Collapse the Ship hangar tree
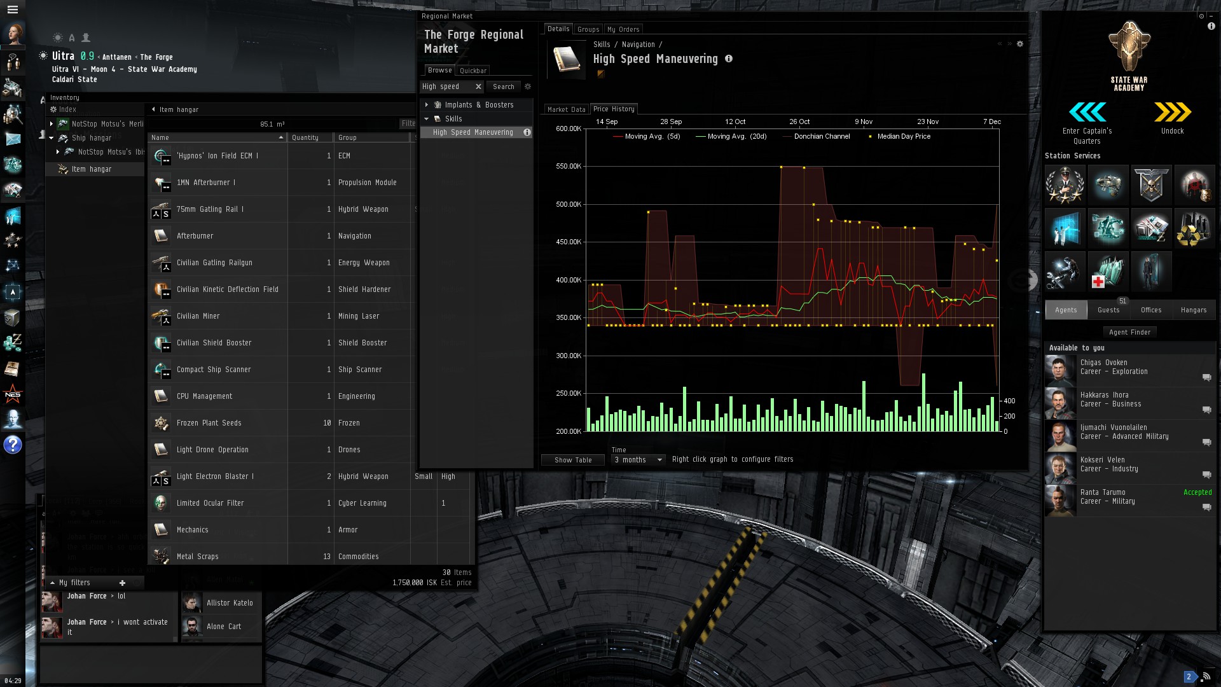The width and height of the screenshot is (1221, 687). click(52, 138)
